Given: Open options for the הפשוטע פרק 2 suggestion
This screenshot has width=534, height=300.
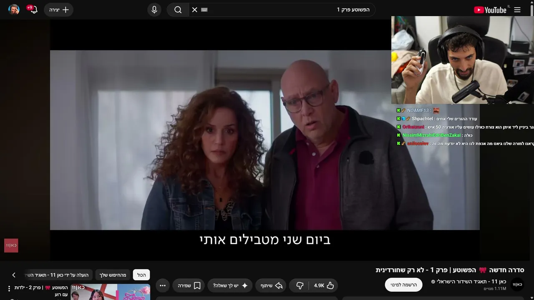Looking at the screenshot, I should (9, 289).
